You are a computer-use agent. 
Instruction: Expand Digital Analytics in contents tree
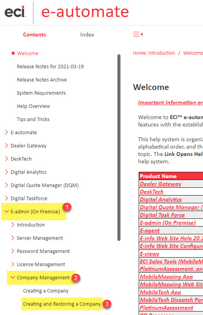[x=7, y=172]
